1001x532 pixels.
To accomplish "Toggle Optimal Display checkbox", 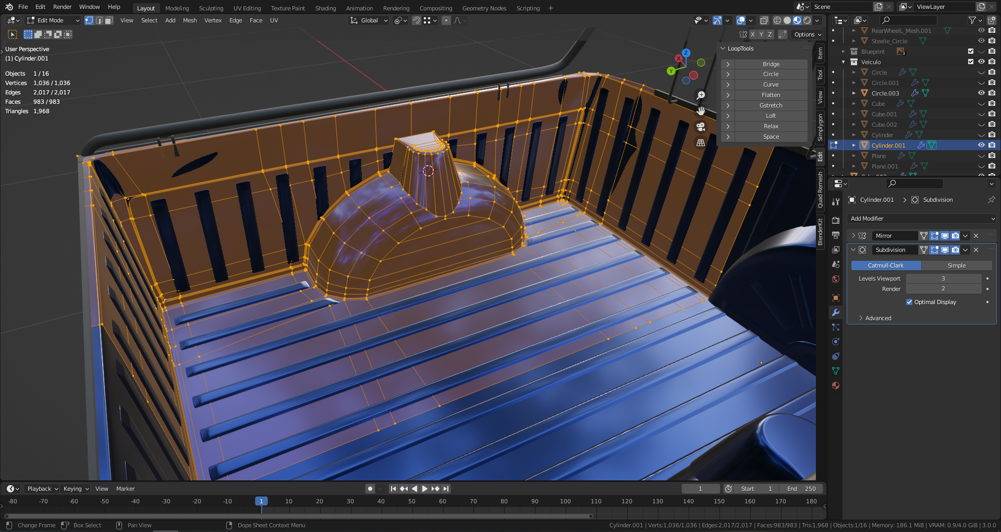I will 909,302.
